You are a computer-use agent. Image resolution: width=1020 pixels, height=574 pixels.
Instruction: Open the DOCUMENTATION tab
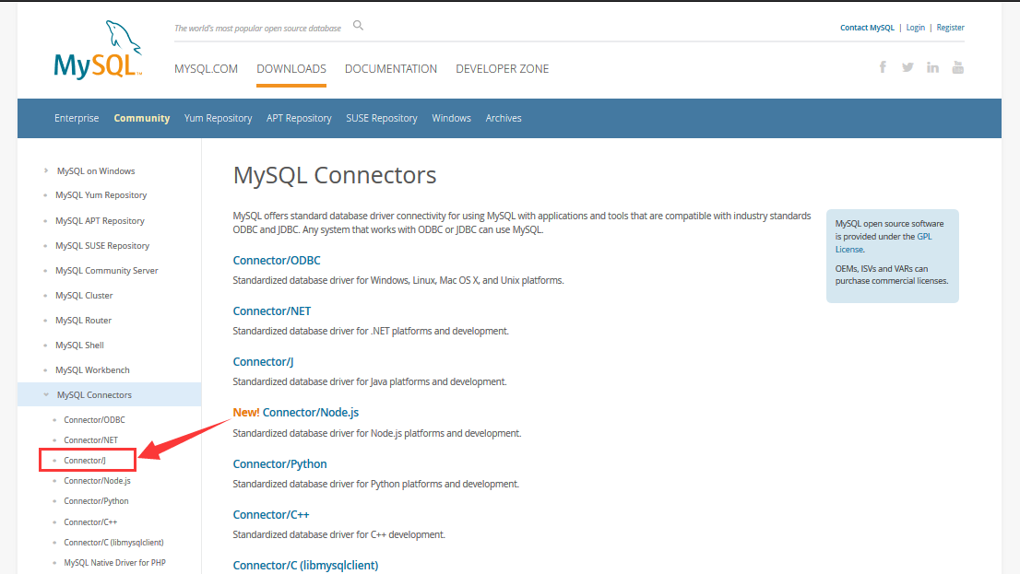point(391,69)
